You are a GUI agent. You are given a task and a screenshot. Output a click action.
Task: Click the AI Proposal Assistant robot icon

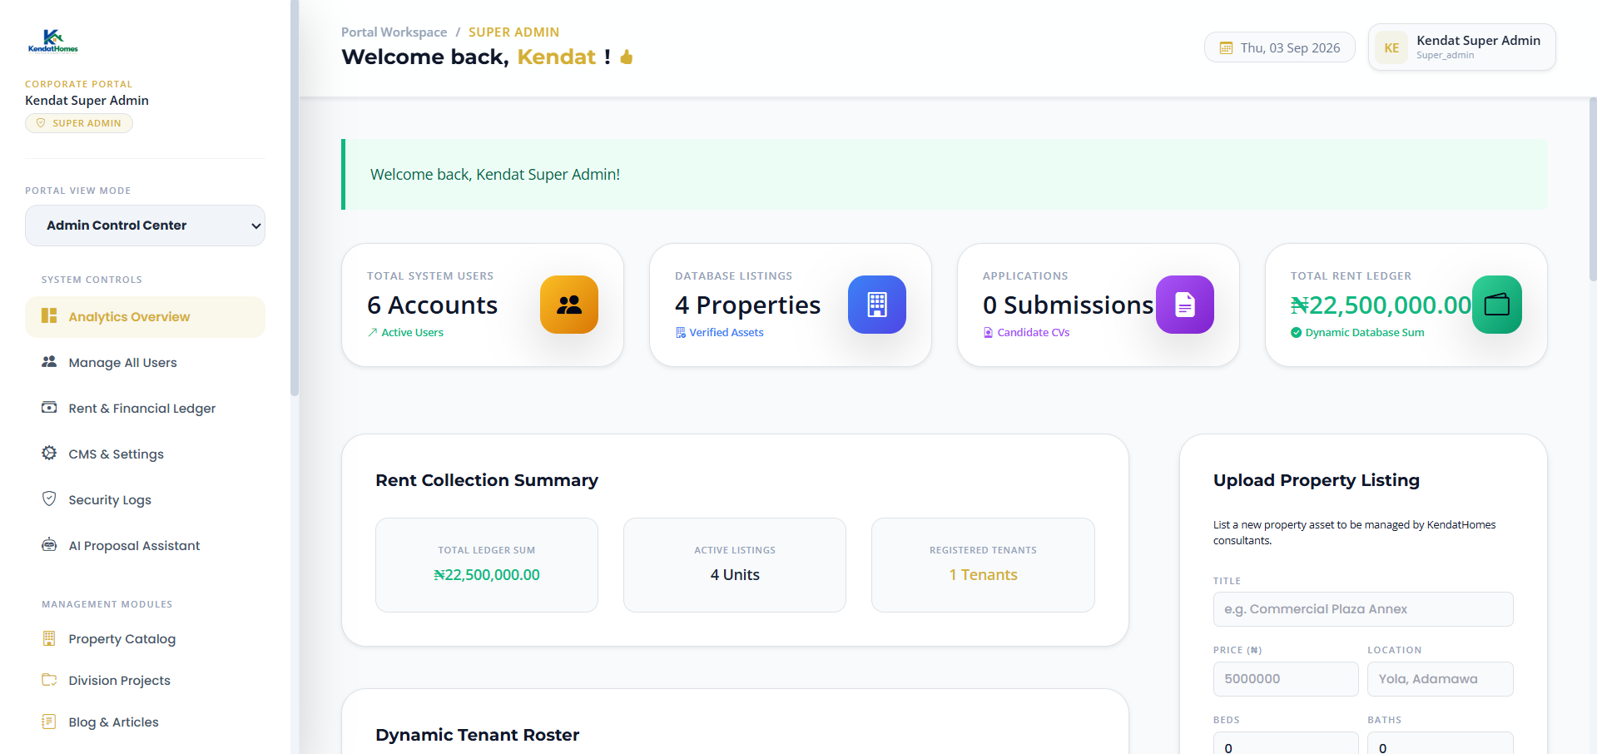(49, 545)
